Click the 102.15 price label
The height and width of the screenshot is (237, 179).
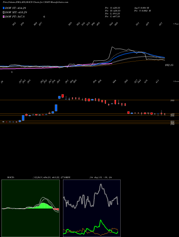pyautogui.click(x=169, y=65)
